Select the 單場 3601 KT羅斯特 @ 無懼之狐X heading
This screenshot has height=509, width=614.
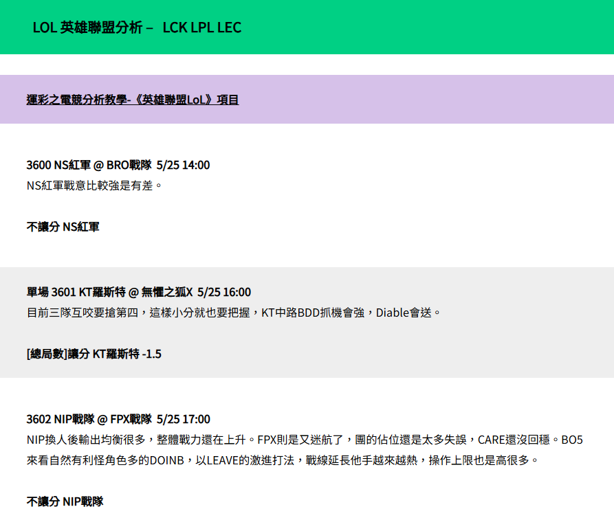(139, 292)
